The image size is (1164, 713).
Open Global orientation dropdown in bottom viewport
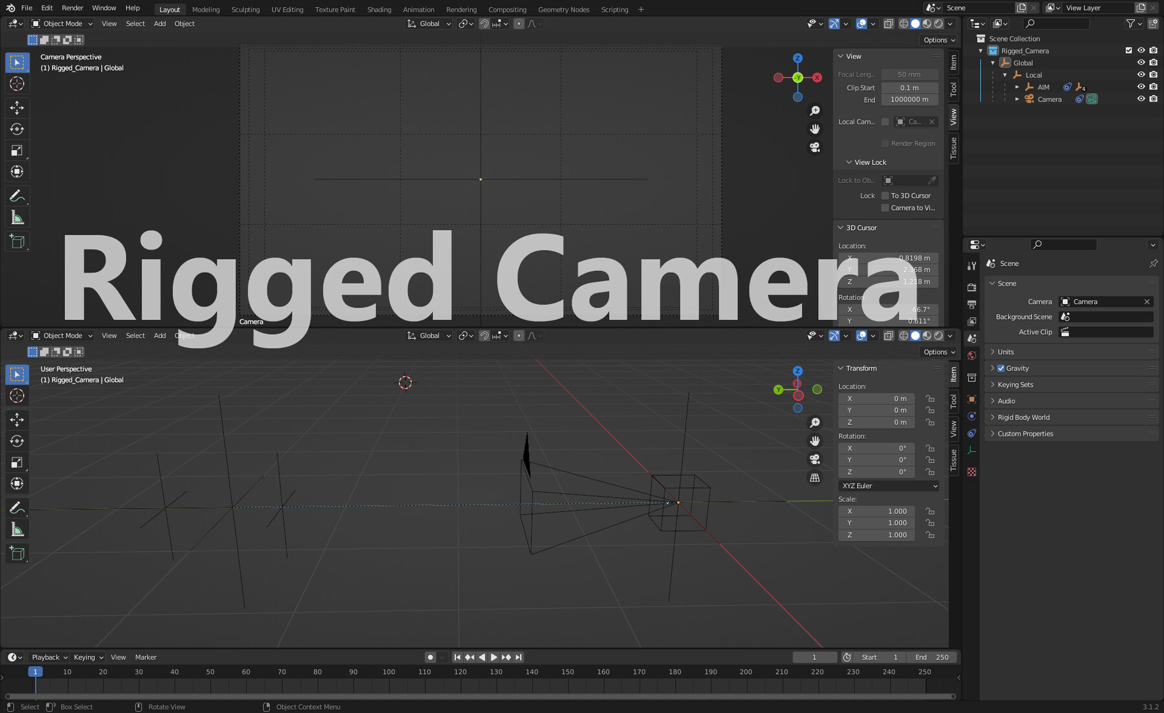(429, 336)
